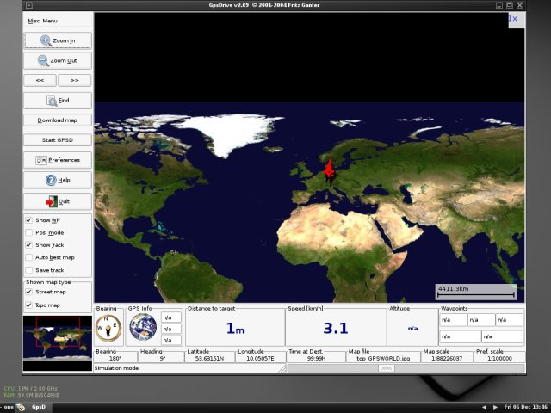
Task: Open the Help button
Action: pyautogui.click(x=58, y=180)
